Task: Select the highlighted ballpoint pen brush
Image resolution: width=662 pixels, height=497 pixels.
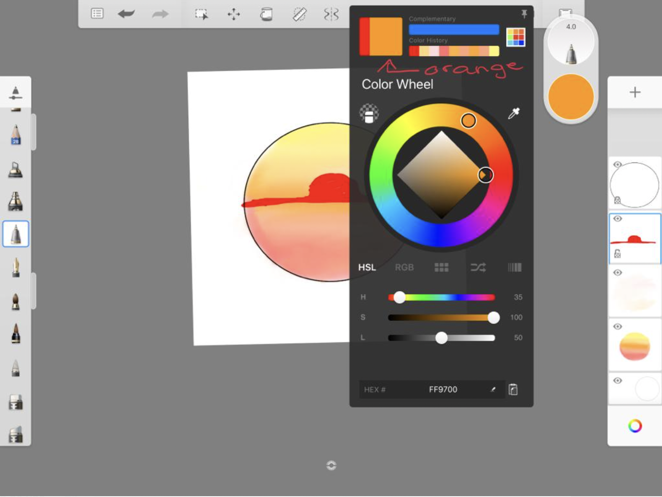Action: pyautogui.click(x=16, y=234)
